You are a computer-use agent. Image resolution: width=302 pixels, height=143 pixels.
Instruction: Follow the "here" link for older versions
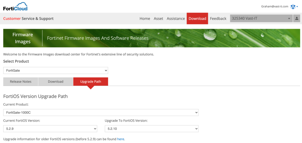[x=121, y=139]
